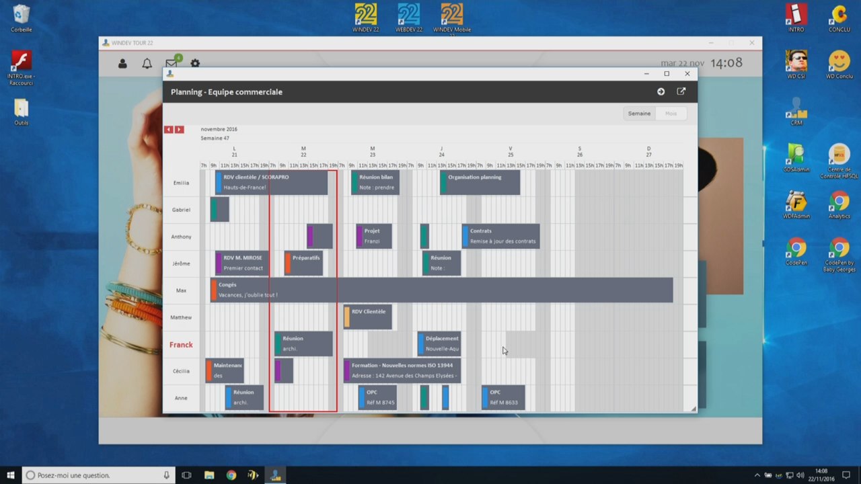Click the Franck resource row label

point(181,344)
